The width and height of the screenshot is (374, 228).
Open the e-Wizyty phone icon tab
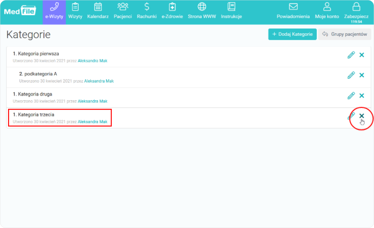[54, 12]
